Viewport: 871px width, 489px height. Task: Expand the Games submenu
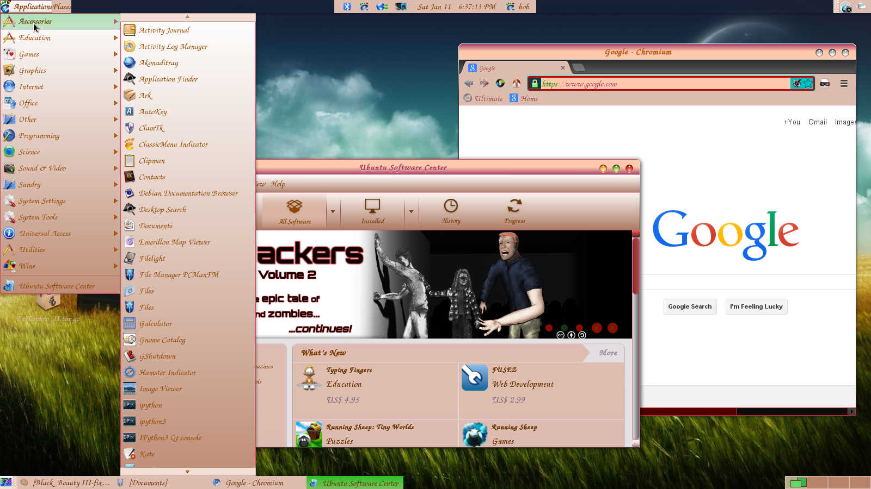[x=60, y=54]
